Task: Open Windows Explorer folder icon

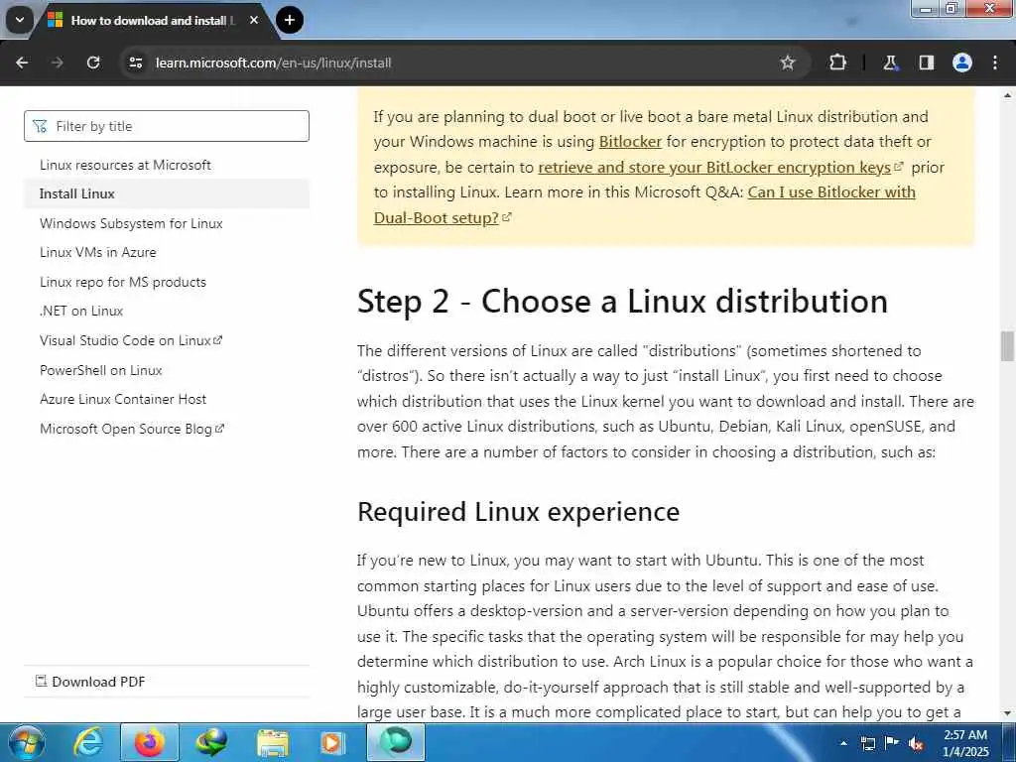Action: (273, 742)
